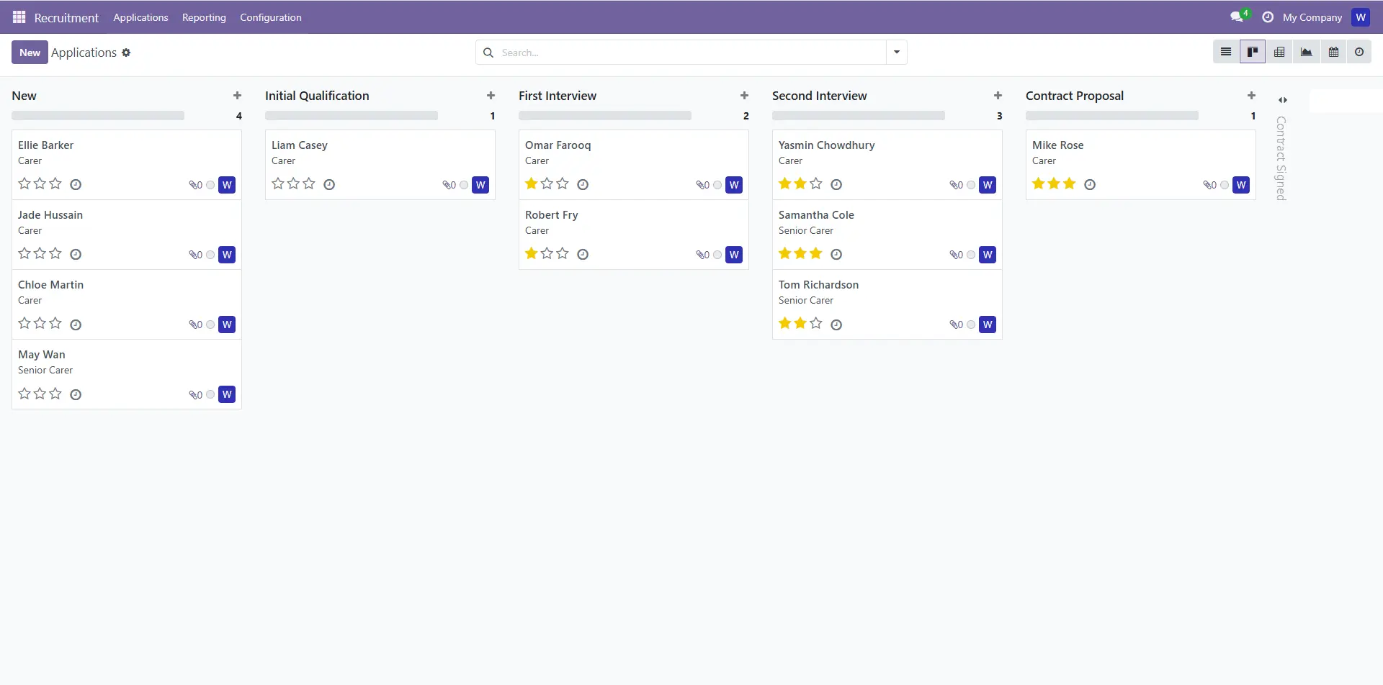This screenshot has height=685, width=1383.
Task: Click the Second Interview progress bar
Action: (x=858, y=116)
